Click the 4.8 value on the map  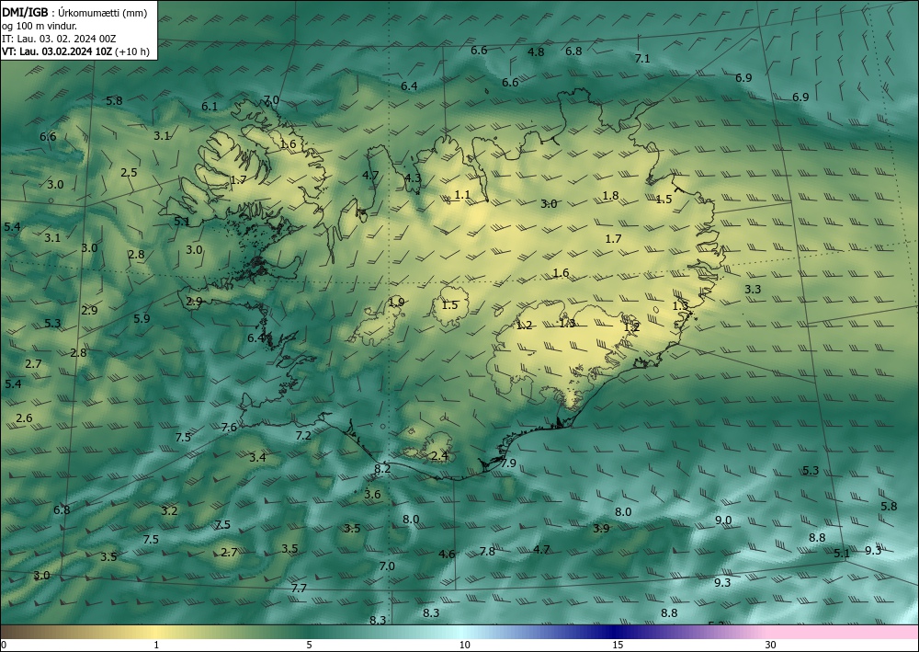point(536,51)
